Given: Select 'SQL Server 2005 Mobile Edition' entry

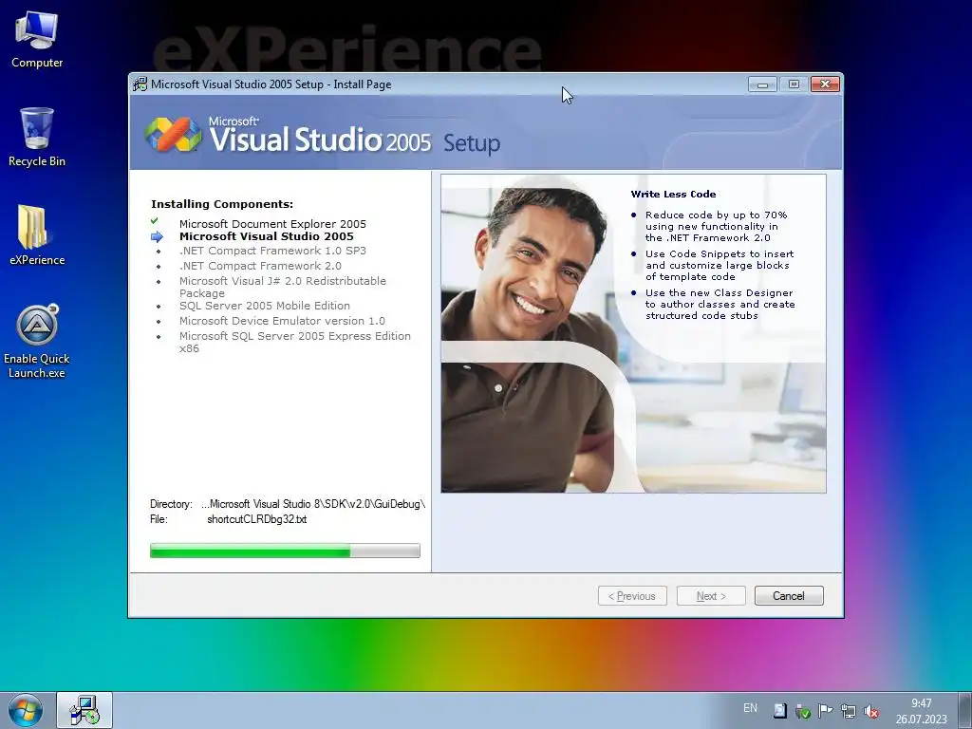Looking at the screenshot, I should point(265,306).
